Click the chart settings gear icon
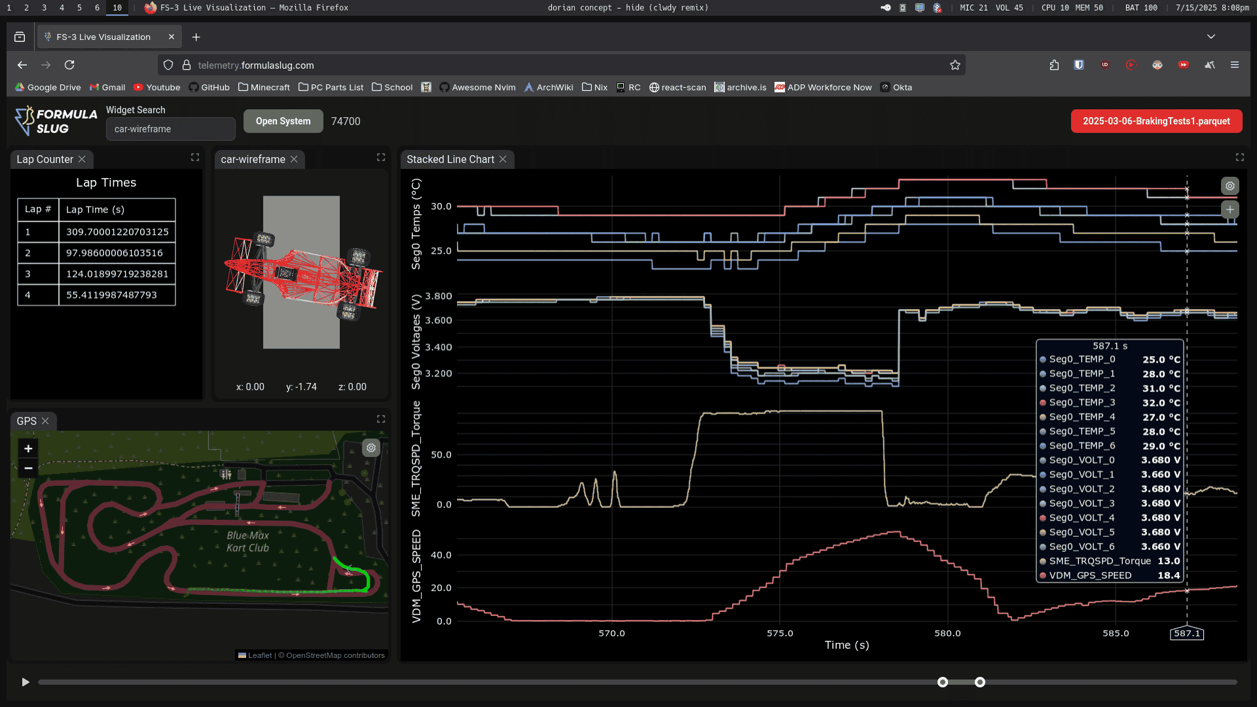The image size is (1257, 707). (1230, 186)
